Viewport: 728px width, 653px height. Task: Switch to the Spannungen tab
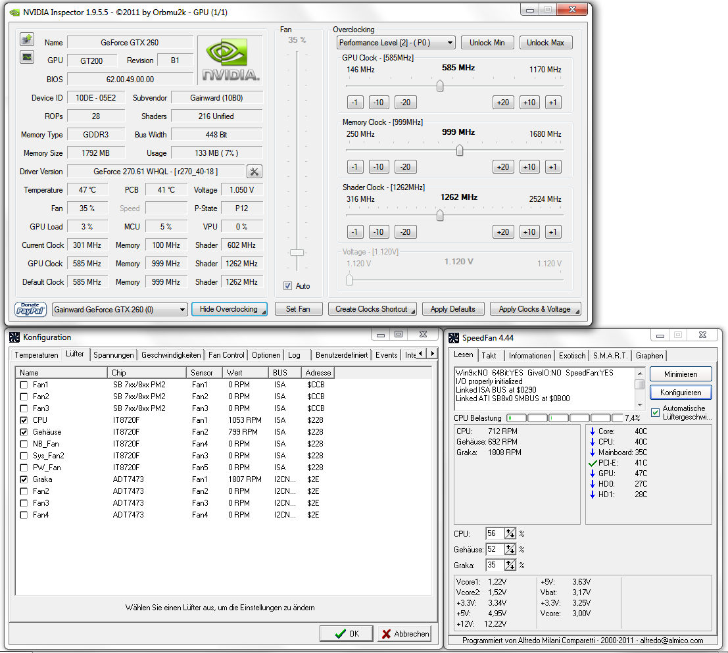pyautogui.click(x=114, y=355)
